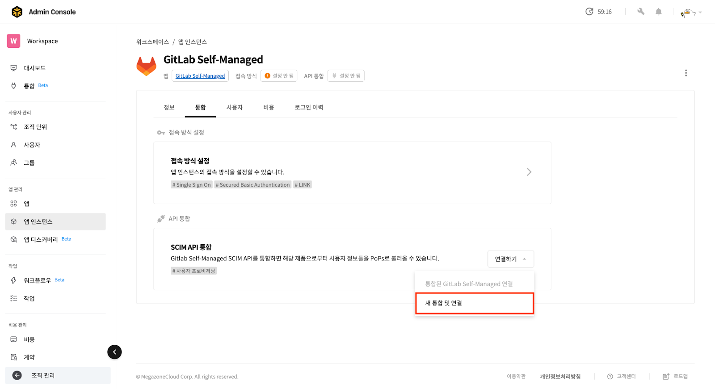Click the 앱 디스커버리 icon

[14, 239]
